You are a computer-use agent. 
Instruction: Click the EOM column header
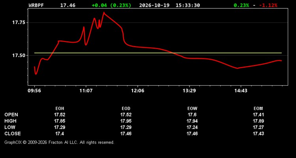click(258, 109)
